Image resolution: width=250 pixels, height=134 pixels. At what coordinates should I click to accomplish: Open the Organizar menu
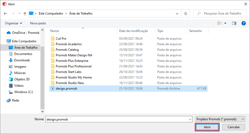(13, 23)
